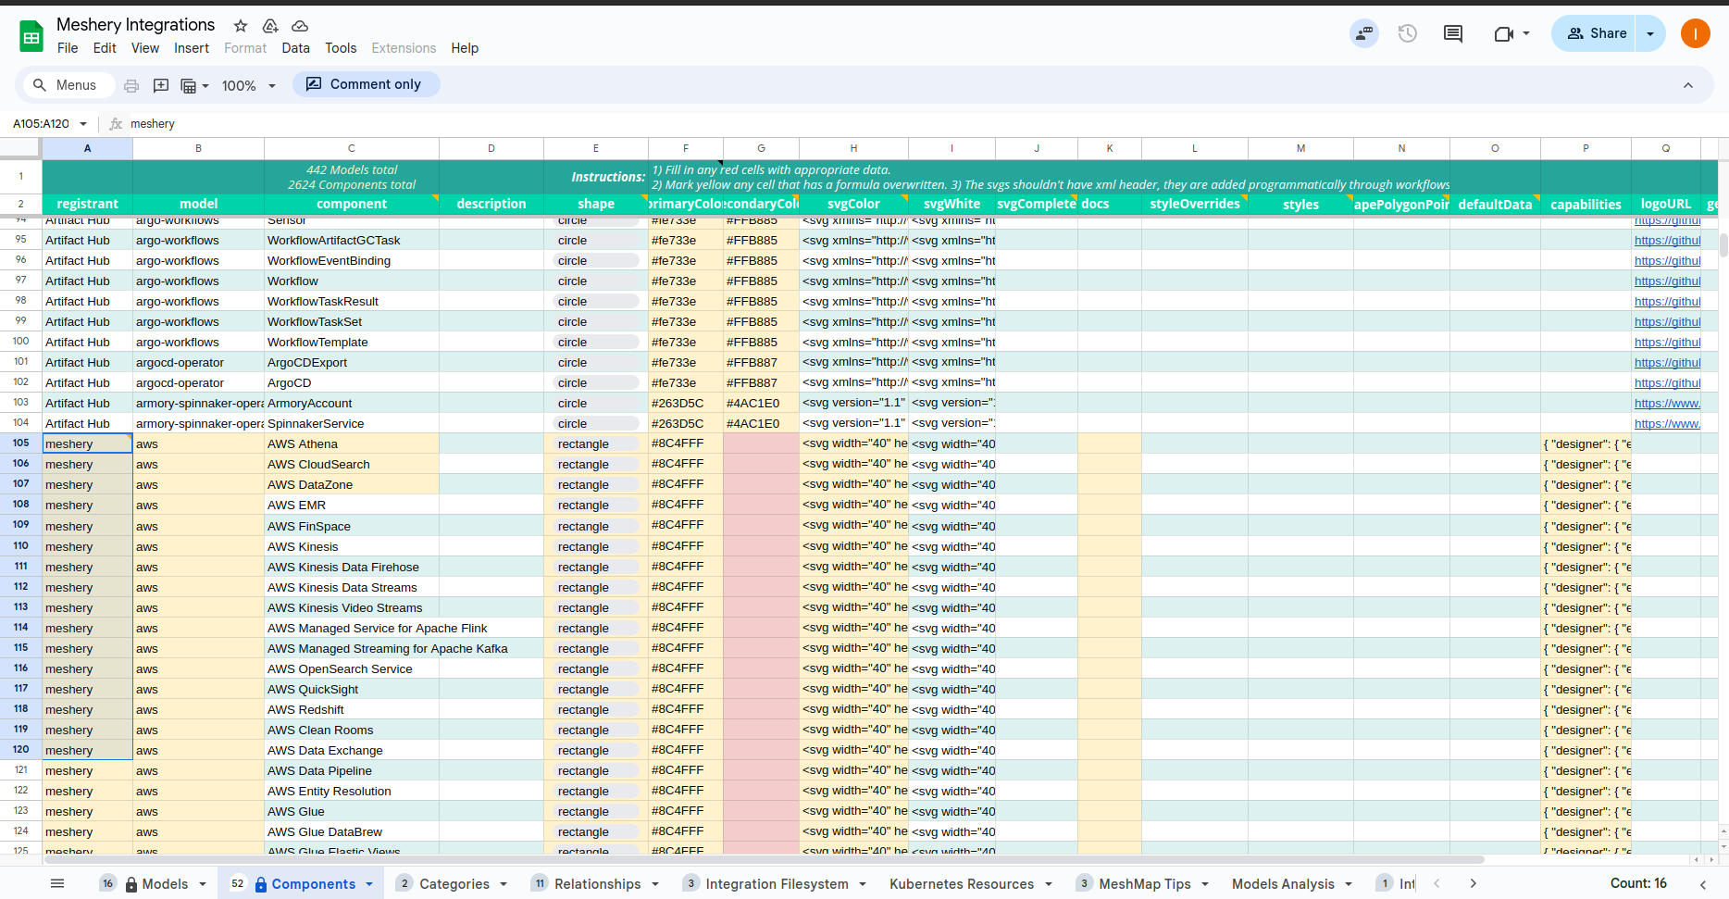Open the logoURL link in row 95
The width and height of the screenshot is (1729, 899).
[x=1667, y=241]
